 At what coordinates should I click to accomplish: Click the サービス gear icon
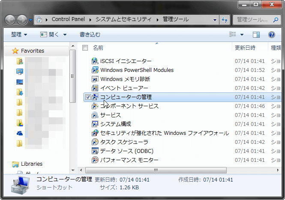click(95, 115)
